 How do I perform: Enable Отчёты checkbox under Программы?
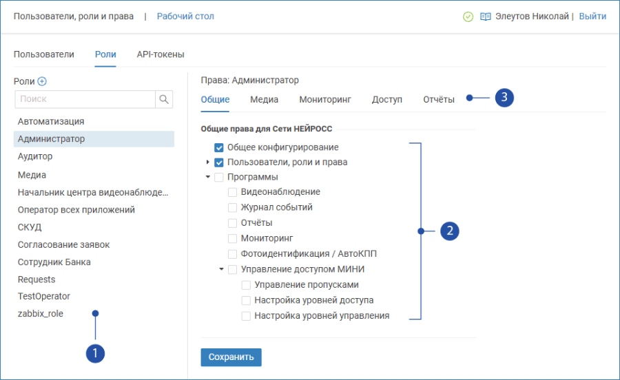[x=233, y=223]
